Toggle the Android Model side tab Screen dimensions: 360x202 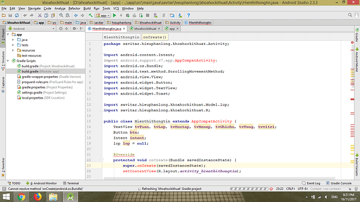357,60
